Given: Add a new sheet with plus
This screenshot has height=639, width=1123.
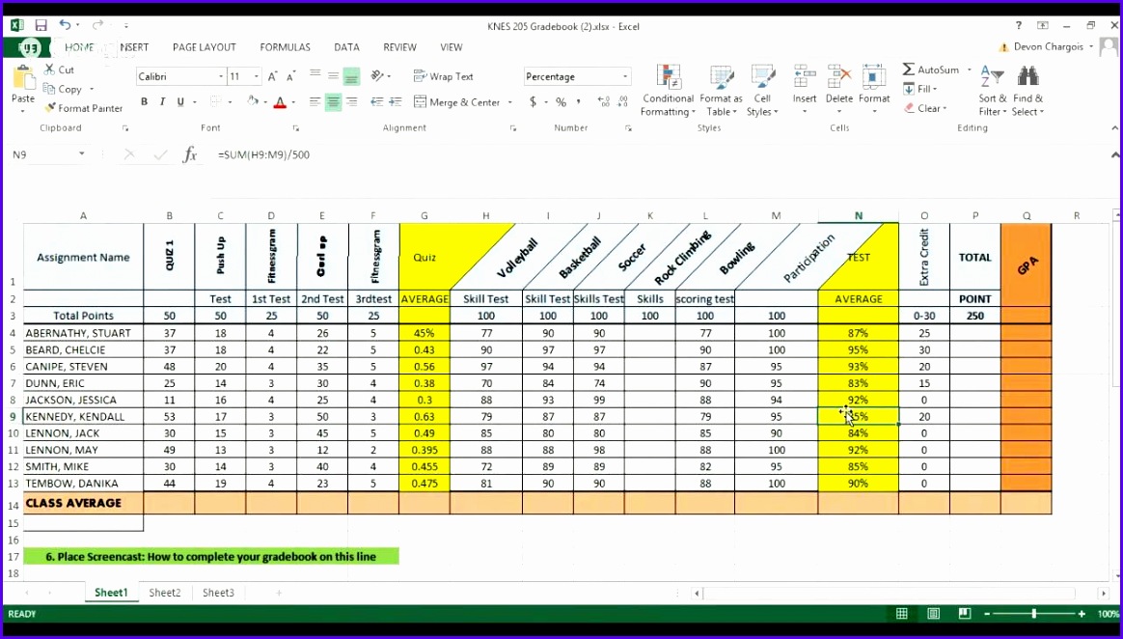Looking at the screenshot, I should click(279, 593).
